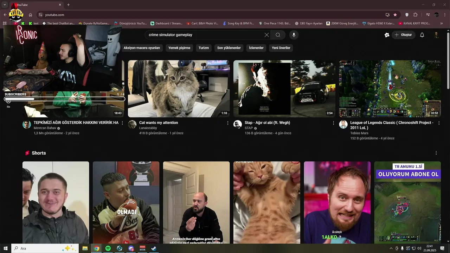The height and width of the screenshot is (253, 450).
Task: View site information icon beside youtube.com
Action: [x=40, y=15]
